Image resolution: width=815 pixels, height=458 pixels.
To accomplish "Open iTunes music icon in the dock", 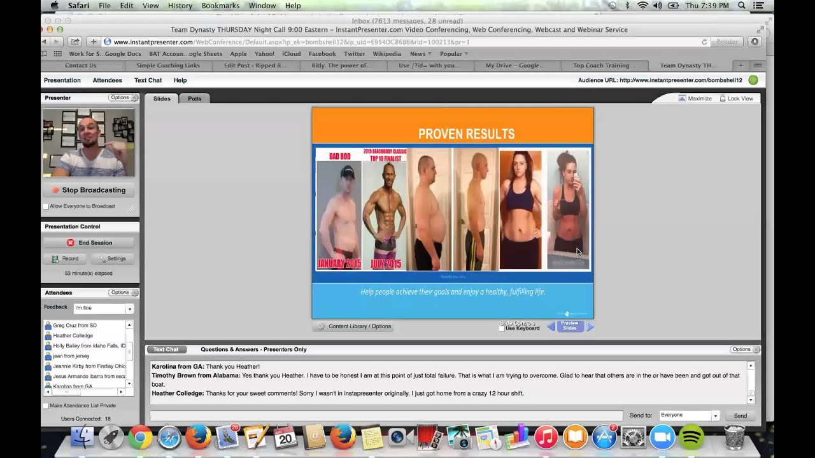I will (x=546, y=438).
